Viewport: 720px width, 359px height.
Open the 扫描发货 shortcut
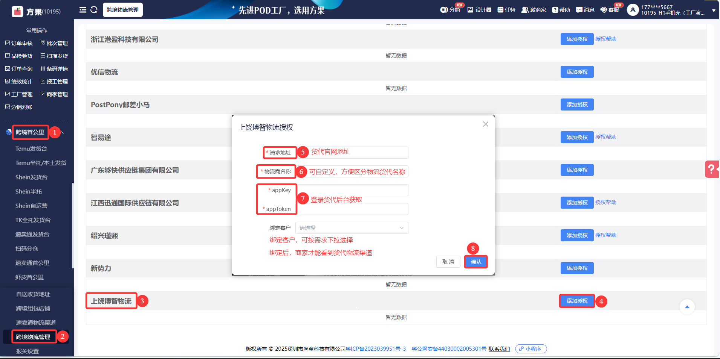54,56
